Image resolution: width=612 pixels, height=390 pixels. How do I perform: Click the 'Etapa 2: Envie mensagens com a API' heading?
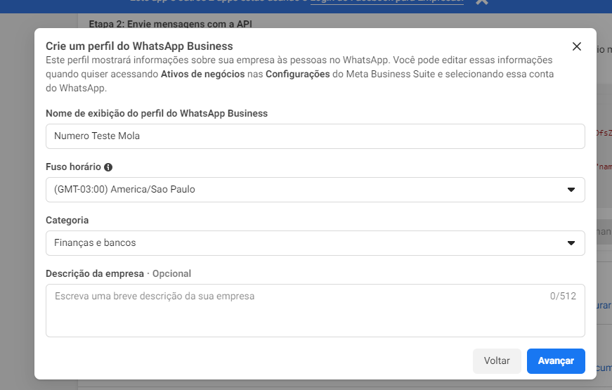pyautogui.click(x=171, y=24)
